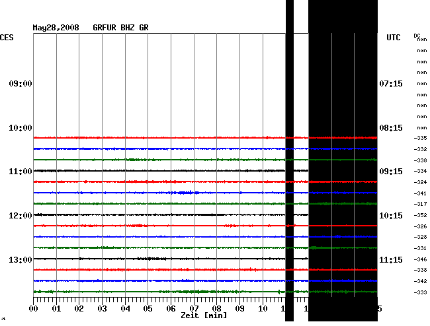Click minute tick label 04
430x326 pixels.
tap(125, 309)
